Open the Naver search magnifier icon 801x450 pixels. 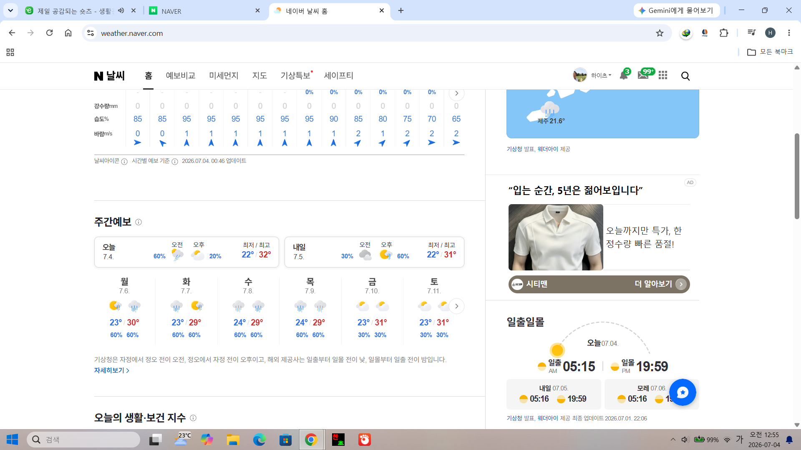pos(685,76)
